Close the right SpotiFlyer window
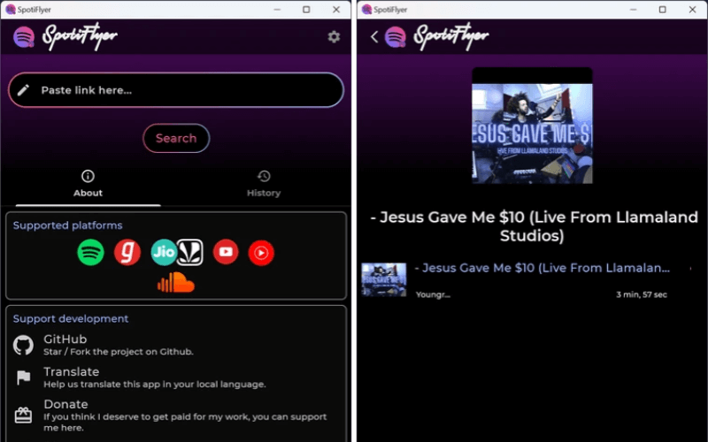The image size is (708, 442). (692, 10)
